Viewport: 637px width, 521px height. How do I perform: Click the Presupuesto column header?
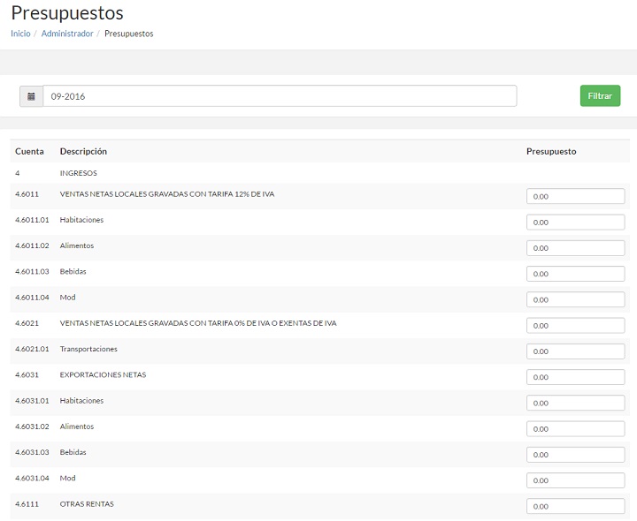pos(551,151)
